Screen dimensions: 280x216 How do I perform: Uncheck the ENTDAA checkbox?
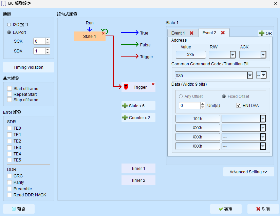point(238,105)
